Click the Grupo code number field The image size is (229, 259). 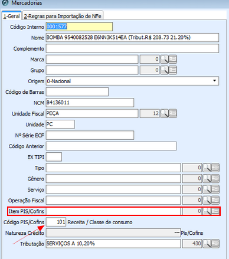[149, 70]
